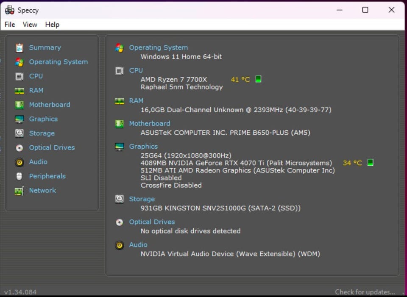Click the 25G64 monitor resolution line

tap(186, 155)
